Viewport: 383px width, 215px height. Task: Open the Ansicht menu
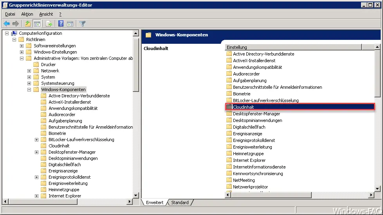(x=46, y=14)
